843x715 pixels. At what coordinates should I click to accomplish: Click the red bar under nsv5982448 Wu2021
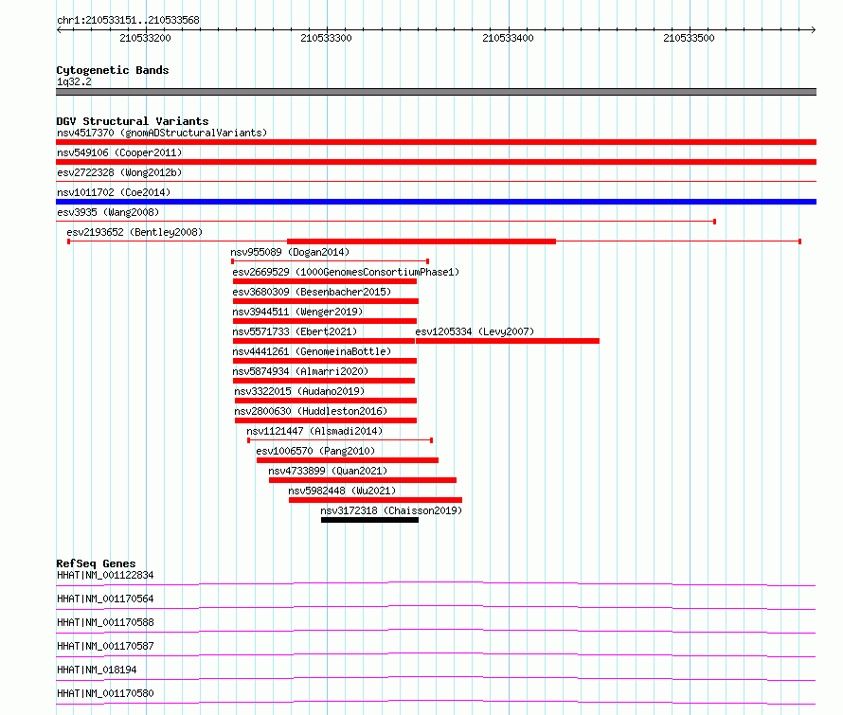tap(375, 500)
